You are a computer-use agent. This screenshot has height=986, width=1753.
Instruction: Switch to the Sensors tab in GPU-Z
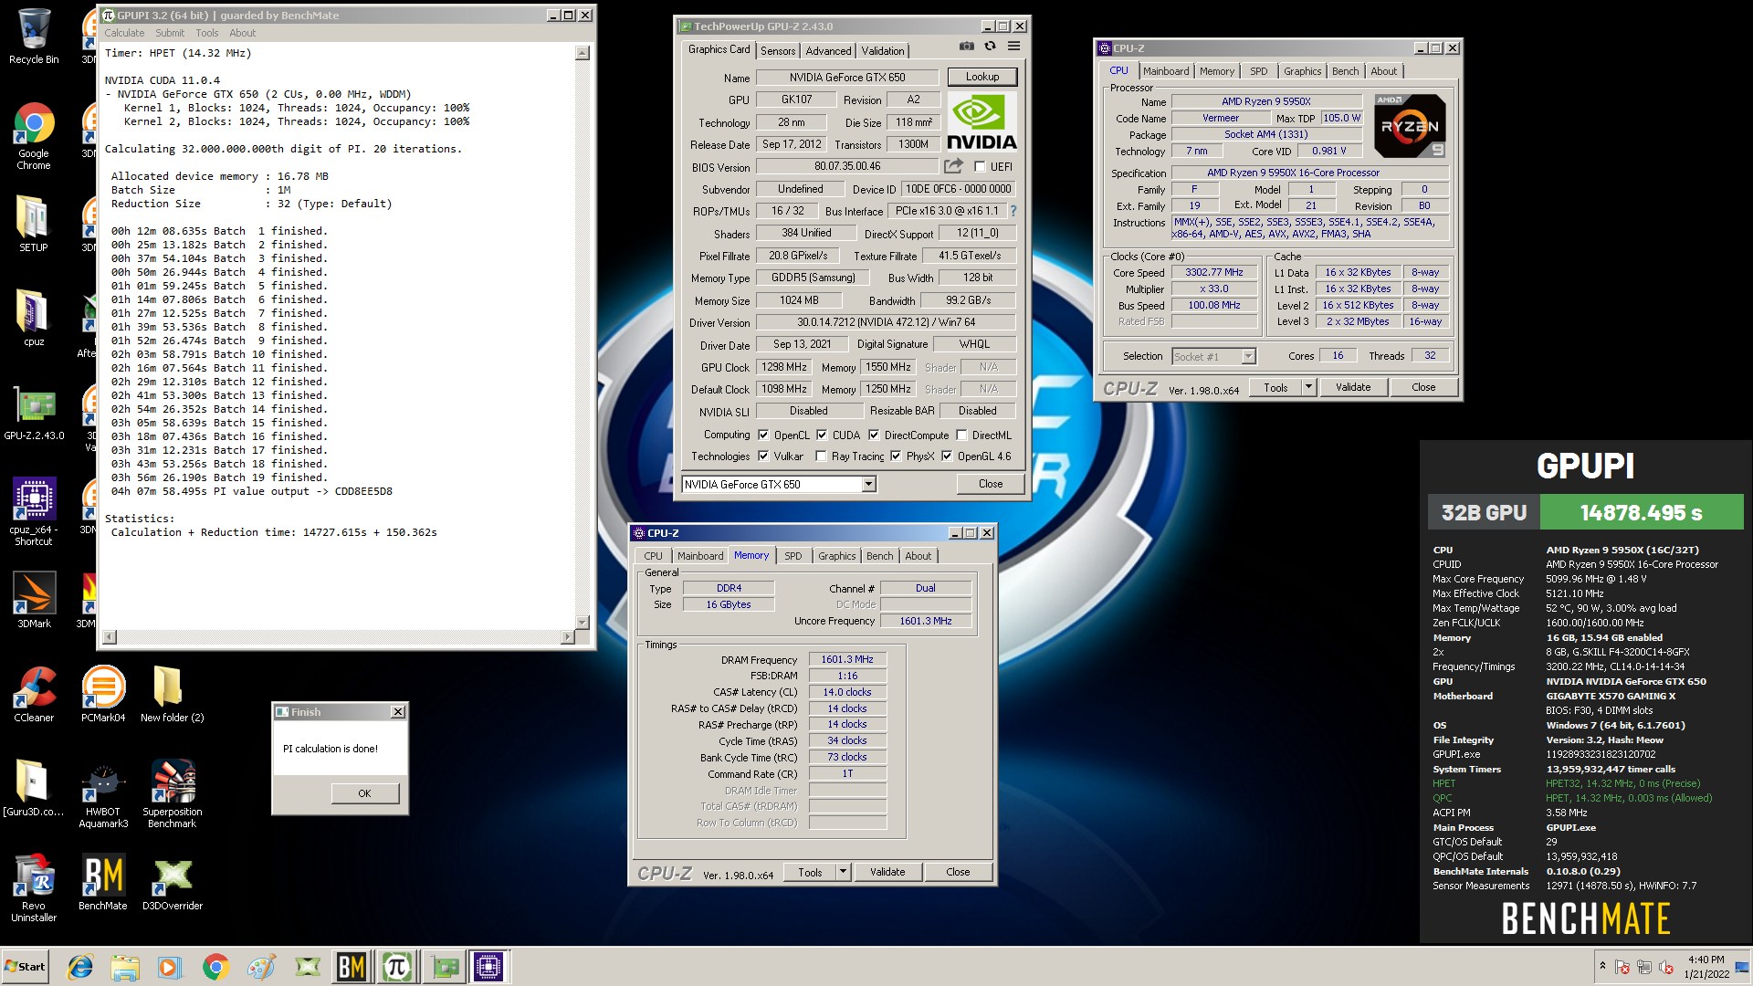778,51
